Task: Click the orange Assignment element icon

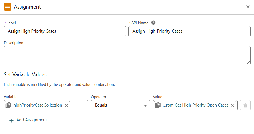Action: click(8, 7)
